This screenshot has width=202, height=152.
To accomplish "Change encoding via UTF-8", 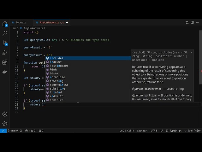I will [x=154, y=131].
